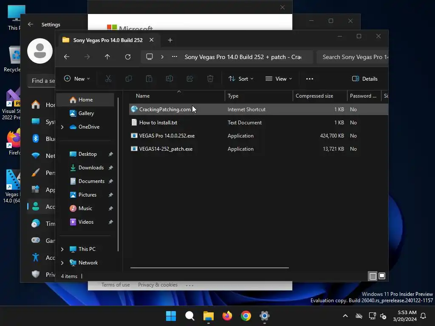
Task: Click the pin icon next to Downloads
Action: point(111,168)
